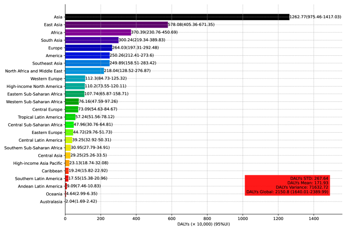Click the North Africa and Middle East bar
This screenshot has height=231, width=347.
[x=84, y=71]
